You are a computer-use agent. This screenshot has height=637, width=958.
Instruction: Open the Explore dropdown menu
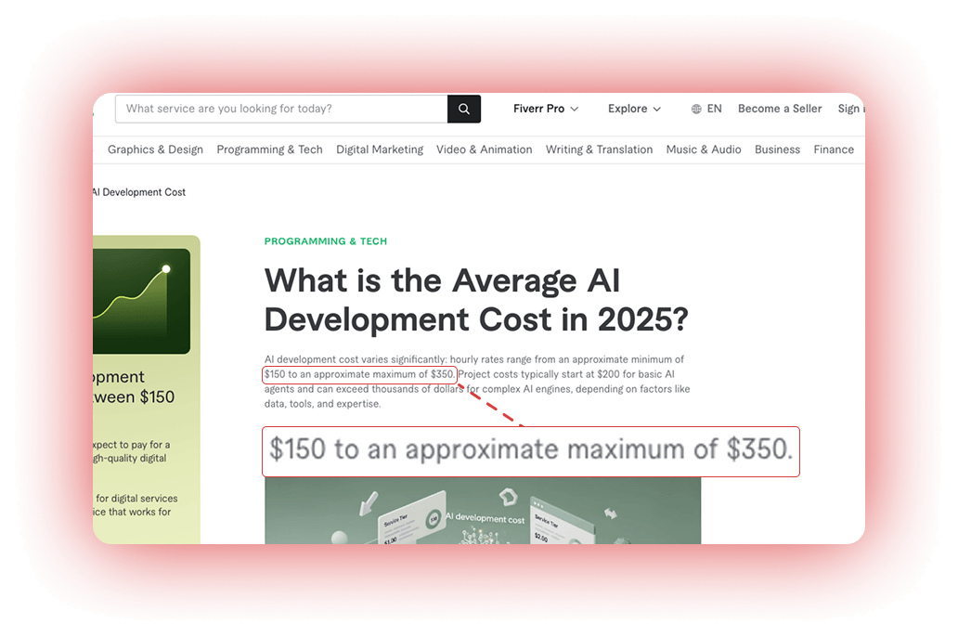tap(634, 109)
